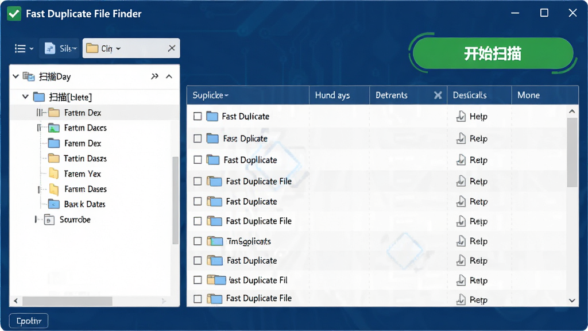Click Retp icon in 'ast Duplicate Fil' row

(x=461, y=280)
